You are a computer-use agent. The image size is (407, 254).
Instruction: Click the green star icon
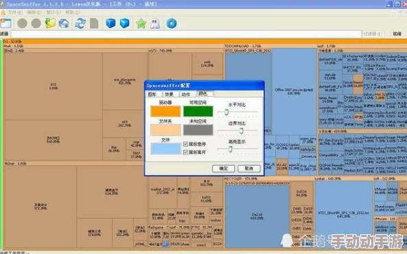click(141, 23)
